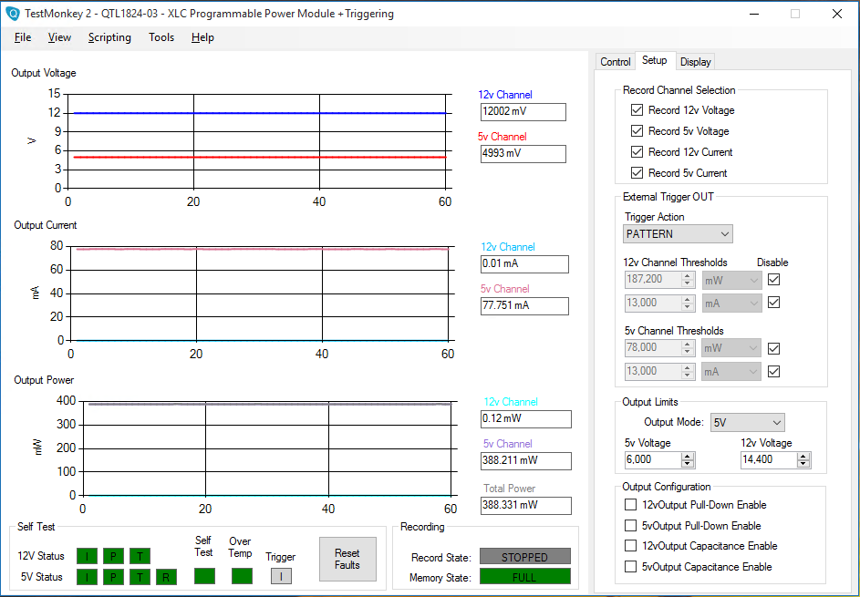Viewport: 860px width, 597px height.
Task: Open the Trigger Action PATTERN dropdown
Action: click(678, 234)
